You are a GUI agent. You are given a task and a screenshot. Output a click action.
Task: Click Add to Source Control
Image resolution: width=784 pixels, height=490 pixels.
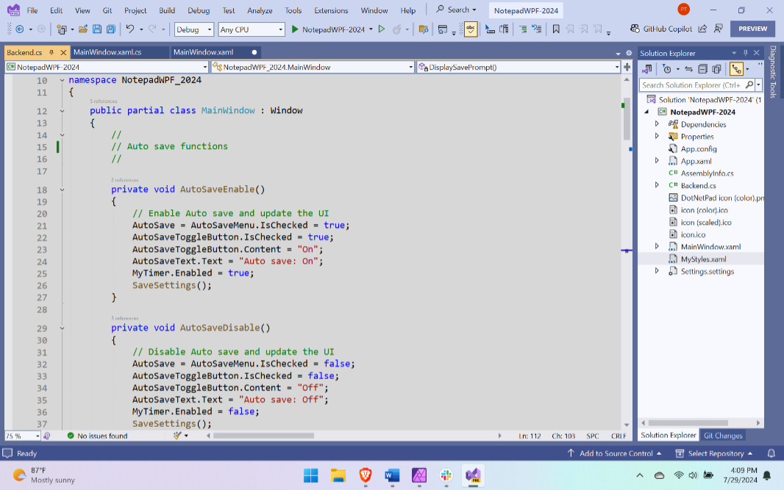click(x=616, y=453)
